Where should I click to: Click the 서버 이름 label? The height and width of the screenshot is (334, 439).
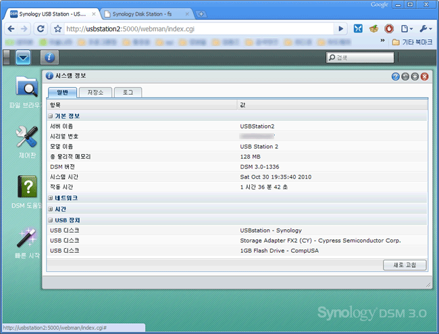(61, 126)
